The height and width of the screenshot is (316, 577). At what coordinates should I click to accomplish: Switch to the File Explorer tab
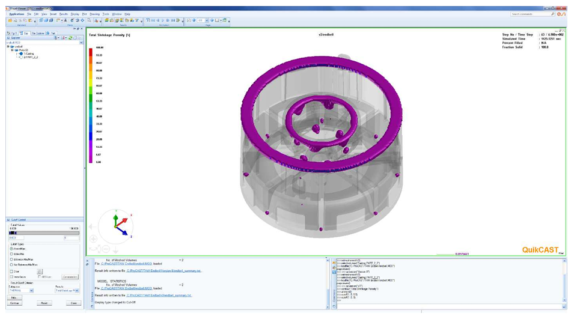38,33
